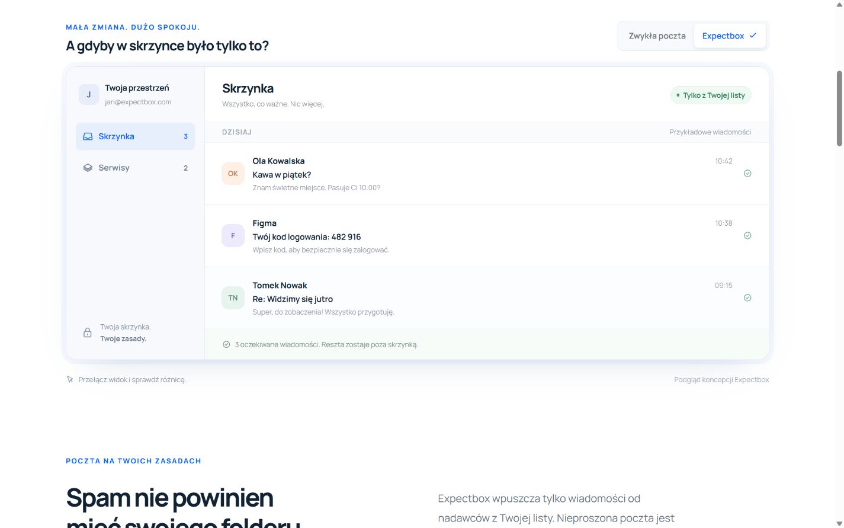Viewport: 844px width, 528px height.
Task: Click the DZISIAJ section header
Action: click(x=237, y=132)
